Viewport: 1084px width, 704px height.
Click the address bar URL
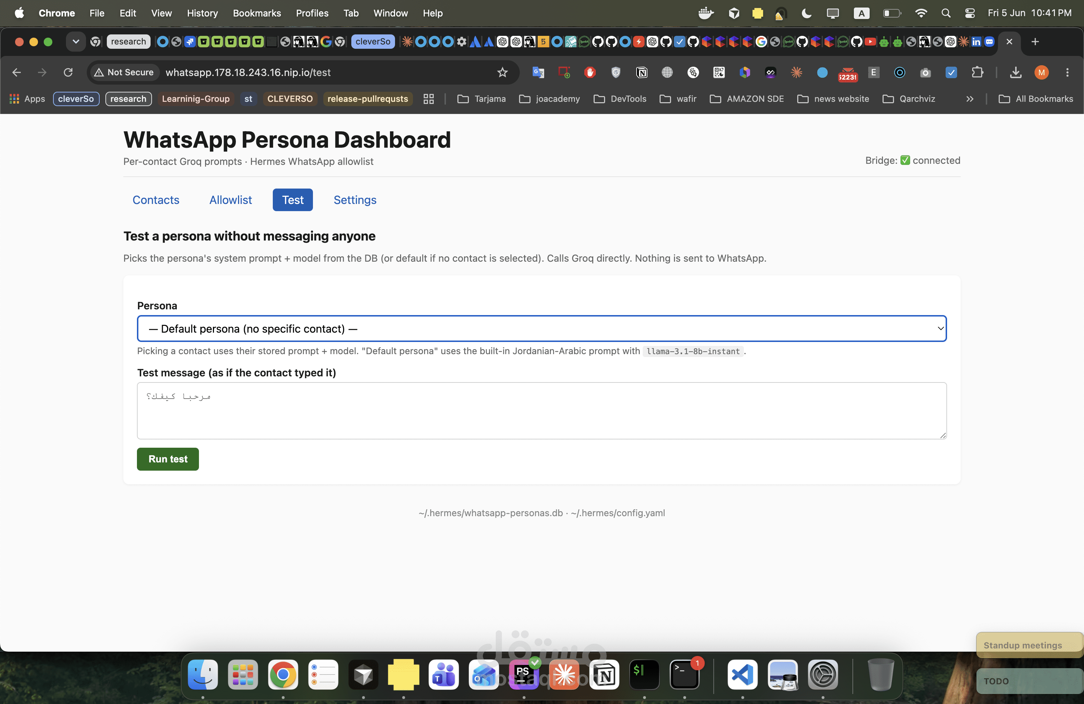coord(248,72)
